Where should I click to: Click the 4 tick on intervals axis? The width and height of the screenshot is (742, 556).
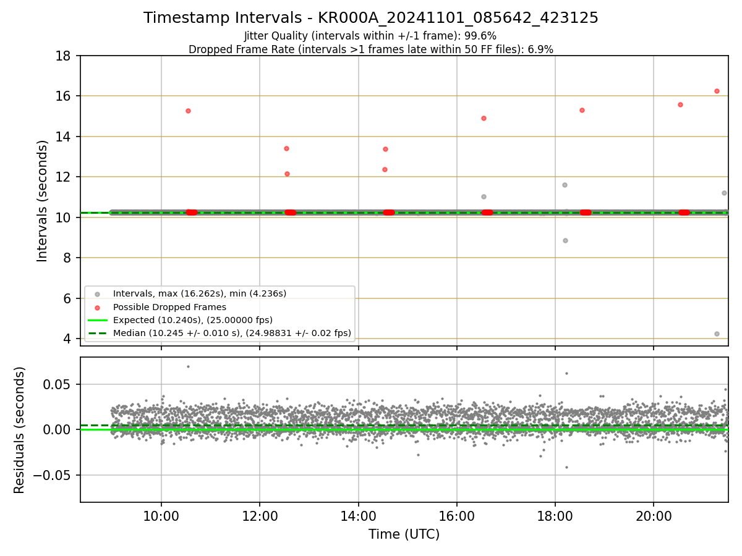pos(67,339)
